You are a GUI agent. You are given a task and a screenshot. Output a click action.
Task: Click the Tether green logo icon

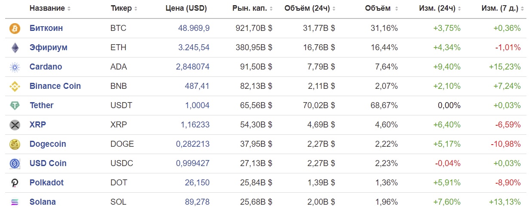point(15,106)
